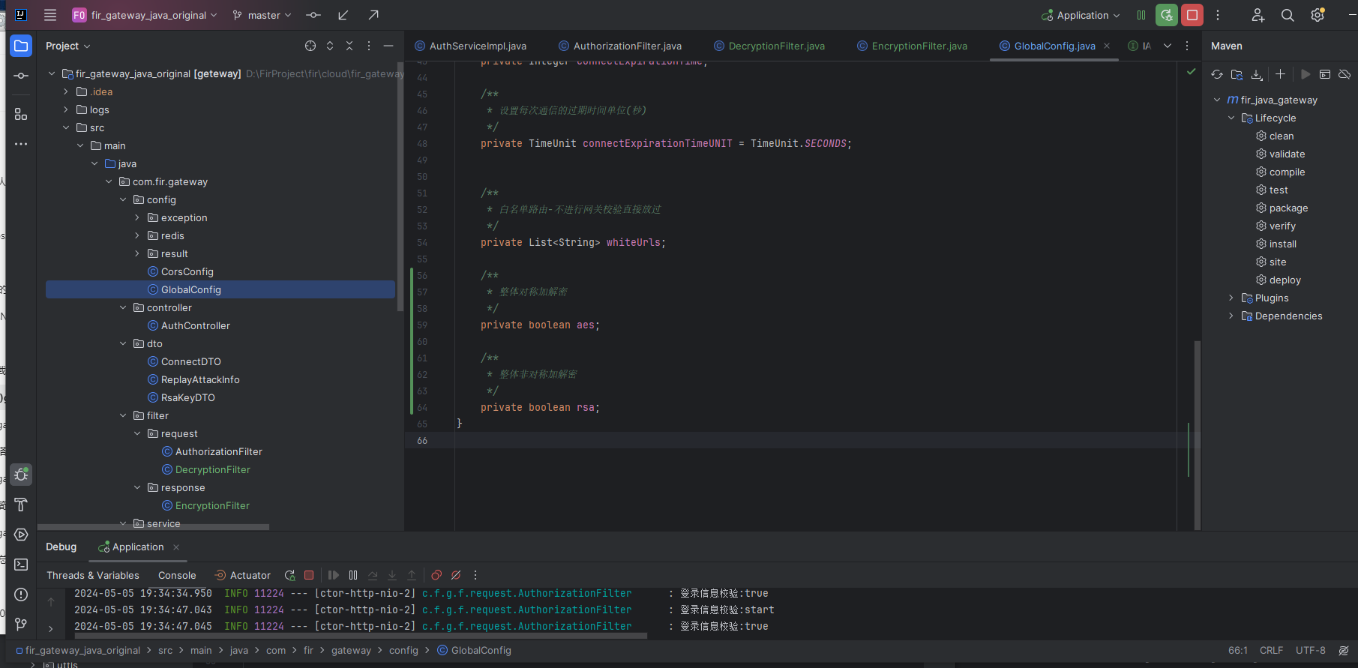Viewport: 1358px width, 668px height.
Task: Open the main hamburger menu
Action: click(x=50, y=15)
